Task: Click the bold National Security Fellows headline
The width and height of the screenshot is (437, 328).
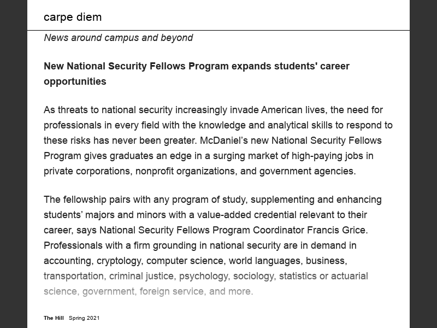Action: pyautogui.click(x=196, y=66)
